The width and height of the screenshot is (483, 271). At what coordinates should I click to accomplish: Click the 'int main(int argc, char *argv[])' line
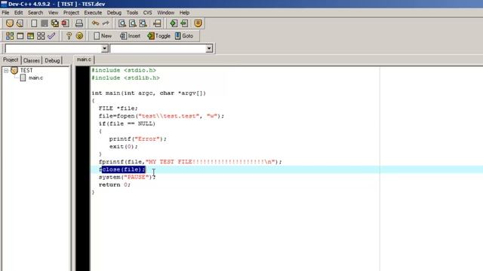coord(149,93)
